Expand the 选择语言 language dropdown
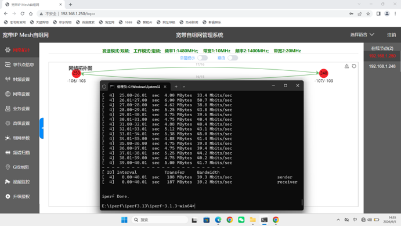The image size is (401, 226). point(362,34)
